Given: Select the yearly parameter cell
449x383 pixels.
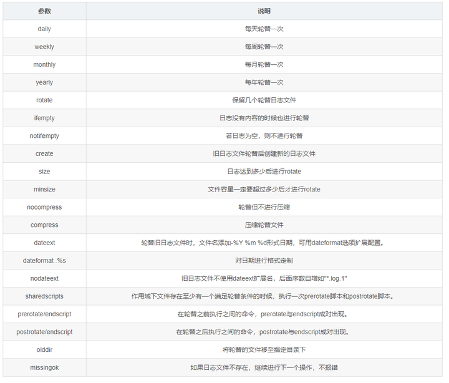Looking at the screenshot, I should click(x=44, y=82).
